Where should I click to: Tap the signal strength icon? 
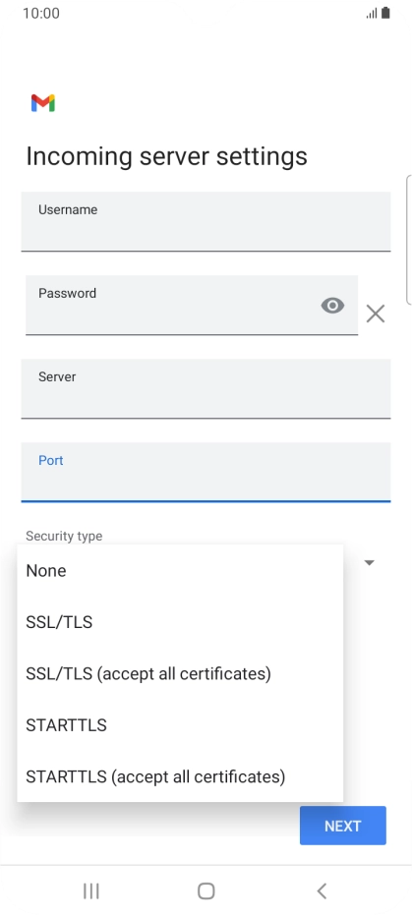tap(372, 14)
